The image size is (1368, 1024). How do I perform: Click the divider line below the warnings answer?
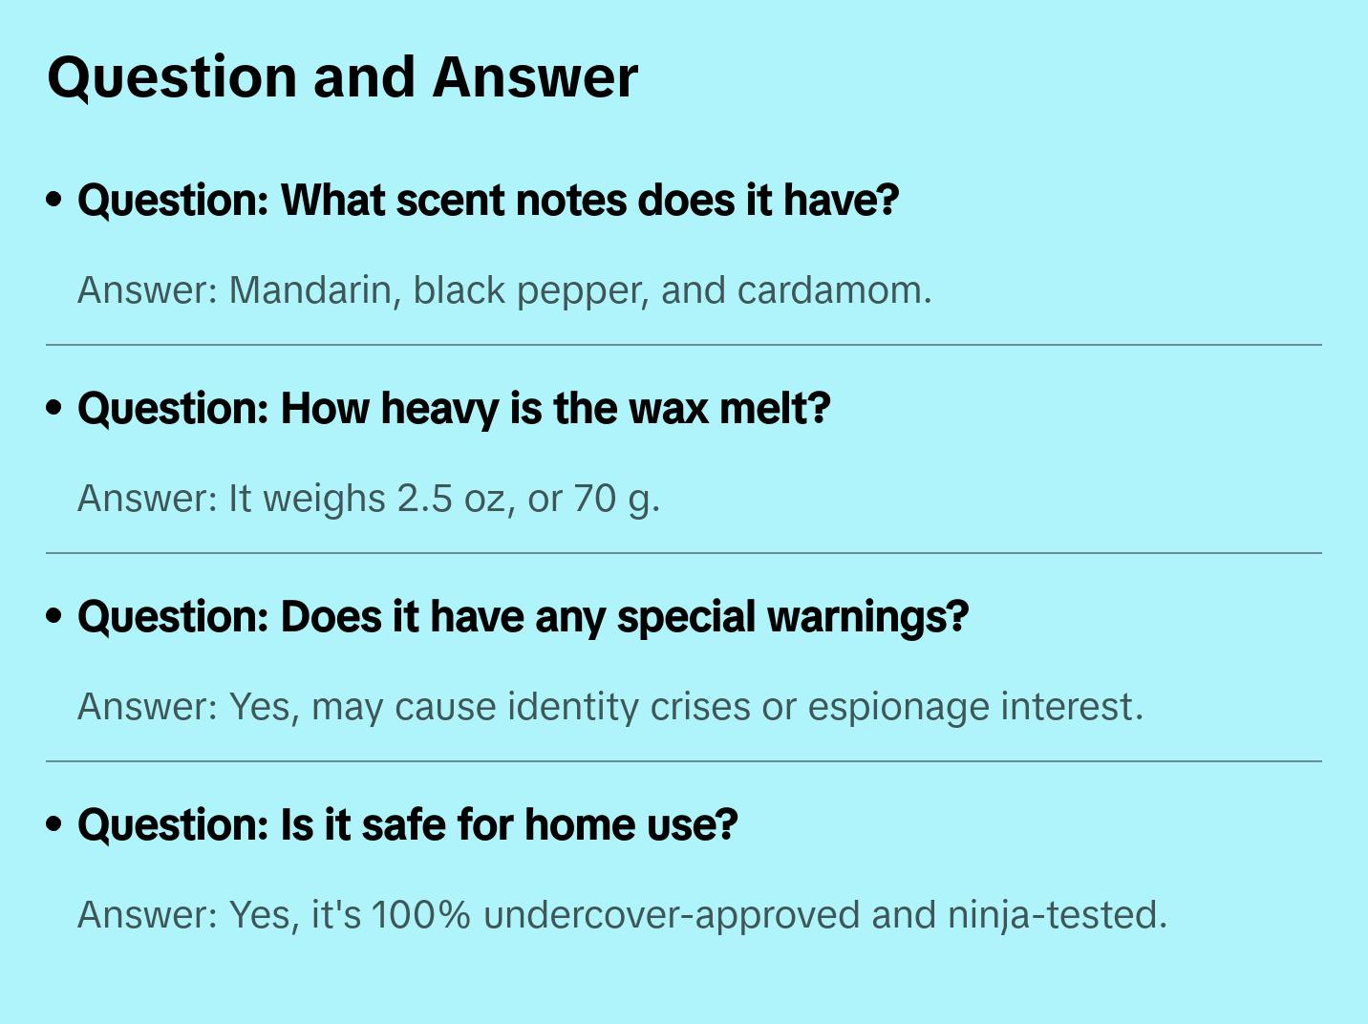coord(684,761)
